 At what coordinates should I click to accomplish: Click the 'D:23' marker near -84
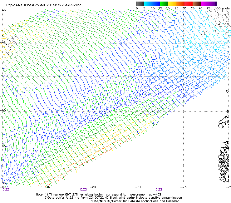(83, 190)
